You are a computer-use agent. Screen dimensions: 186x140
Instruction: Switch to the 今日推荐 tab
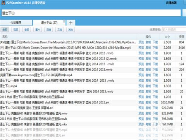tap(16, 23)
